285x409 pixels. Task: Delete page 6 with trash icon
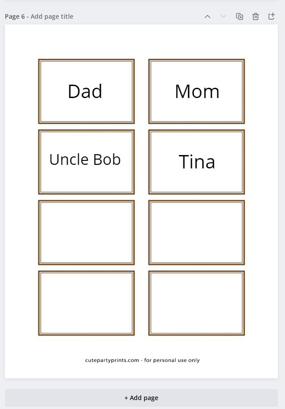coord(256,16)
